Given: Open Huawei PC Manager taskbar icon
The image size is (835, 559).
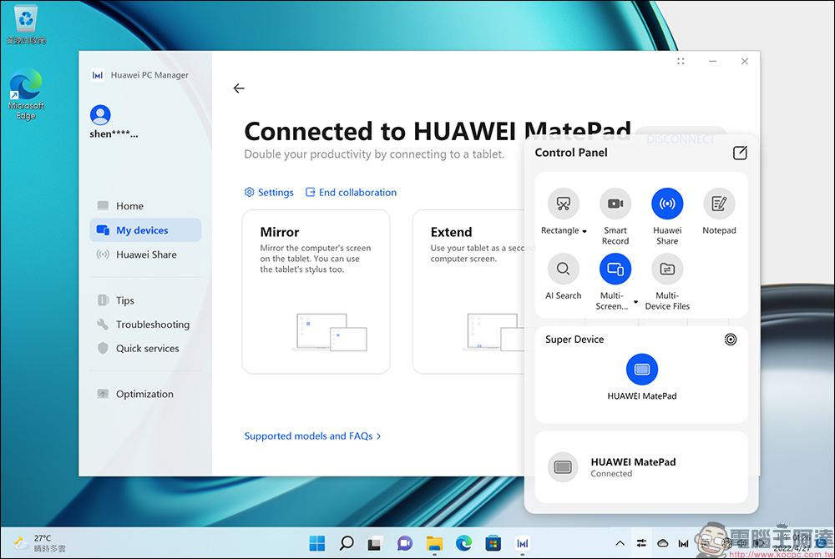Looking at the screenshot, I should (x=523, y=543).
